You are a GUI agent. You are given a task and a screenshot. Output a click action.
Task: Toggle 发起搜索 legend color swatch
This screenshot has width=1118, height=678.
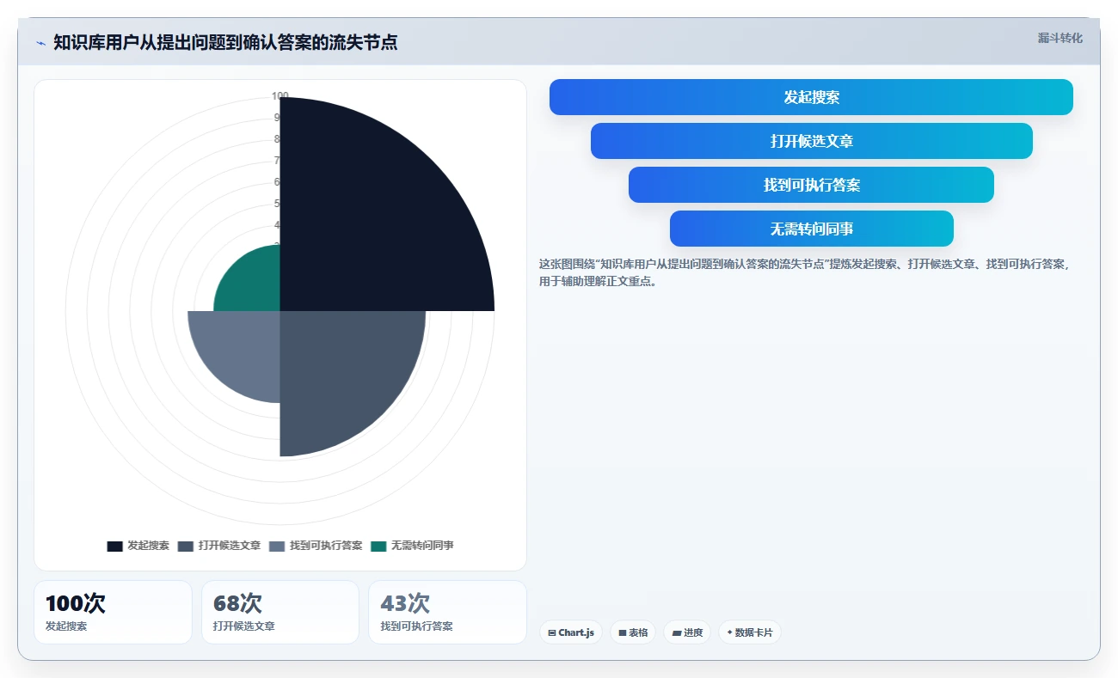114,546
